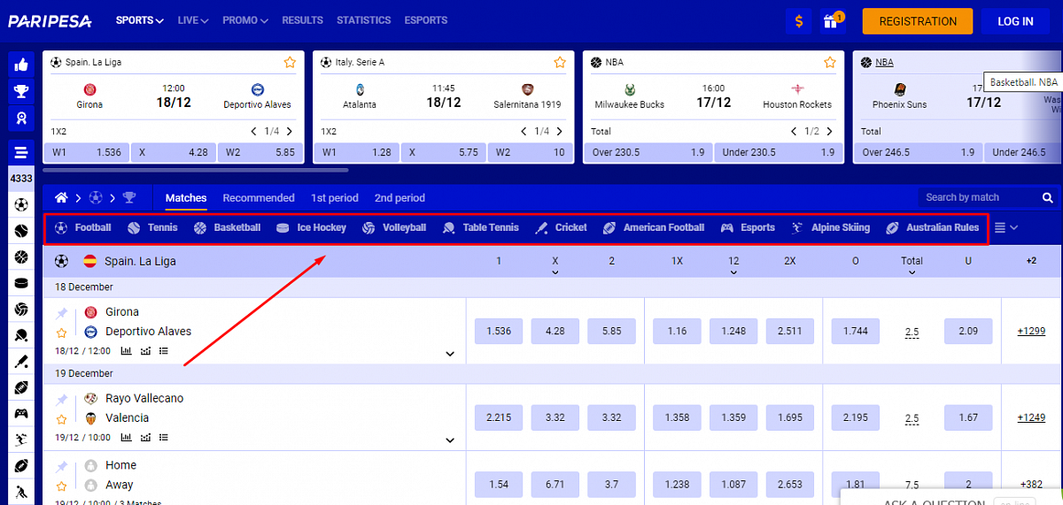The height and width of the screenshot is (505, 1063).
Task: Click the LOG IN button
Action: [x=1015, y=21]
